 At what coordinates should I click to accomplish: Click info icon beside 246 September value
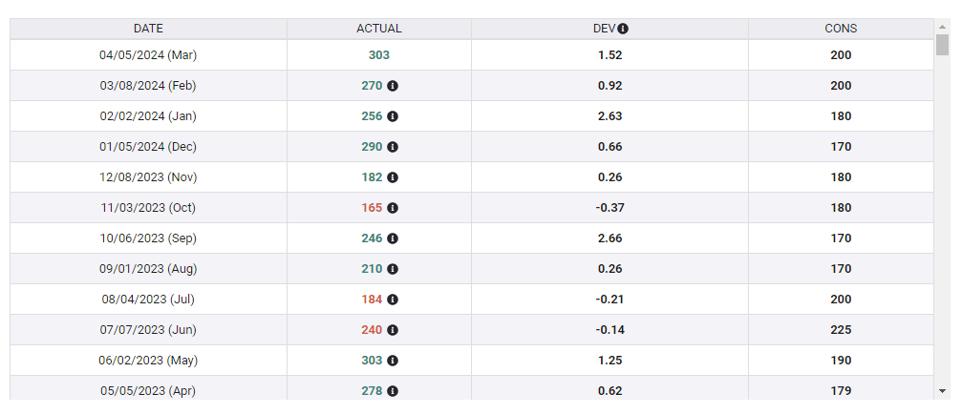(393, 238)
